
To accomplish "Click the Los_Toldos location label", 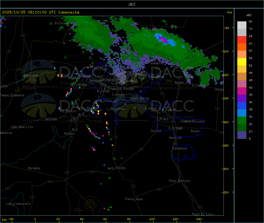I will [x=117, y=168].
